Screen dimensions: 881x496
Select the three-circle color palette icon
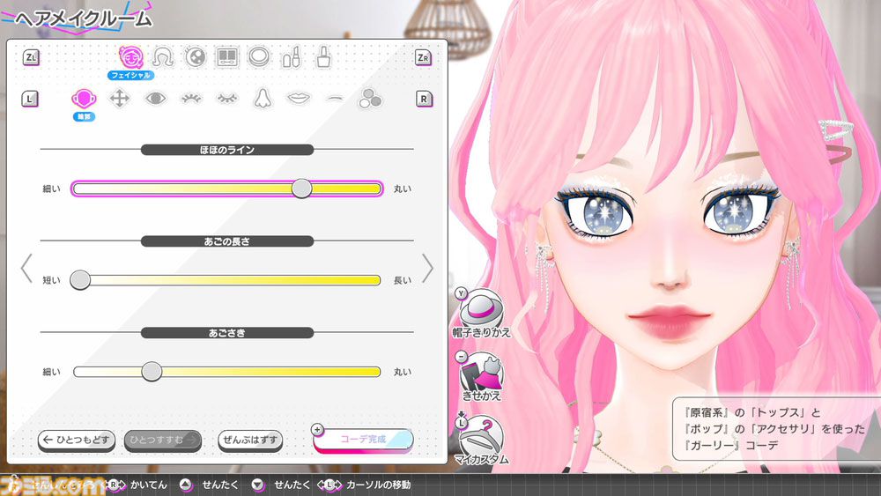(370, 99)
